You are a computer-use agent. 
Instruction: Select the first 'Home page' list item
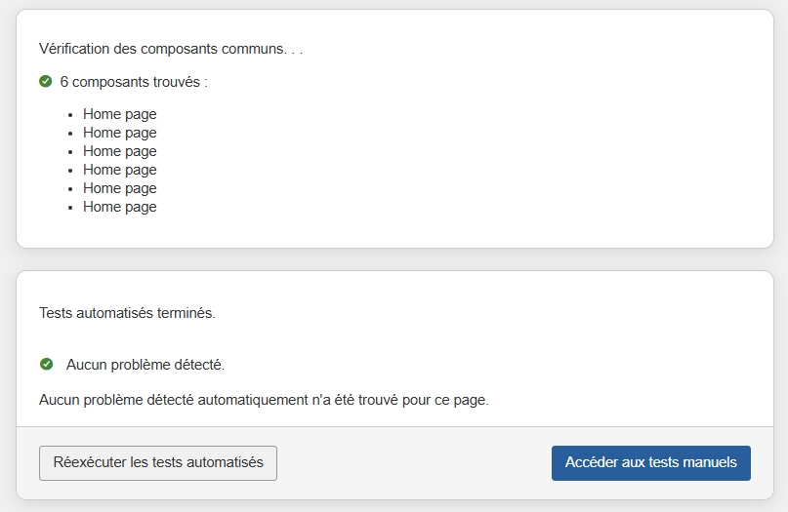point(119,114)
